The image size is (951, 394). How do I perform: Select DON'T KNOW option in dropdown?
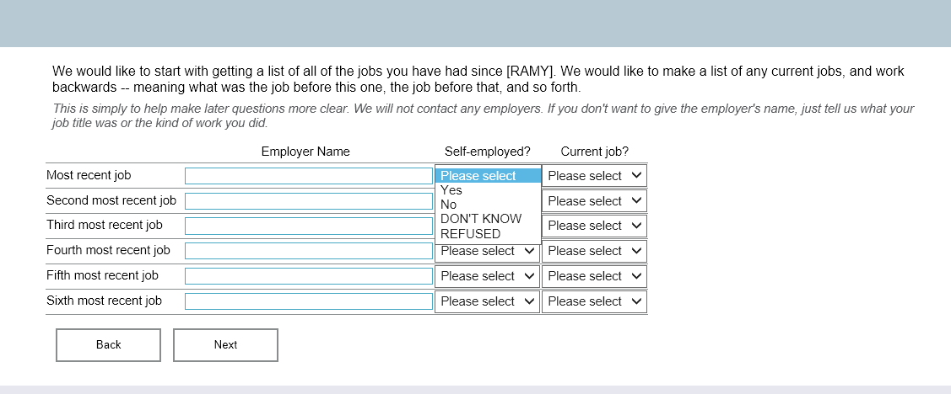[x=481, y=219]
